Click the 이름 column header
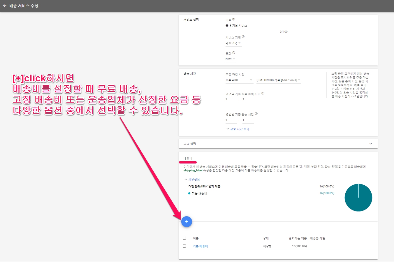This screenshot has width=394, height=262. tap(196, 238)
